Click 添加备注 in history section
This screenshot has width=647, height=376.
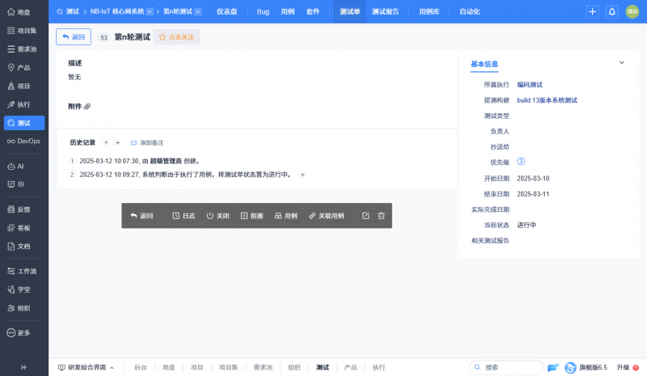click(x=147, y=143)
